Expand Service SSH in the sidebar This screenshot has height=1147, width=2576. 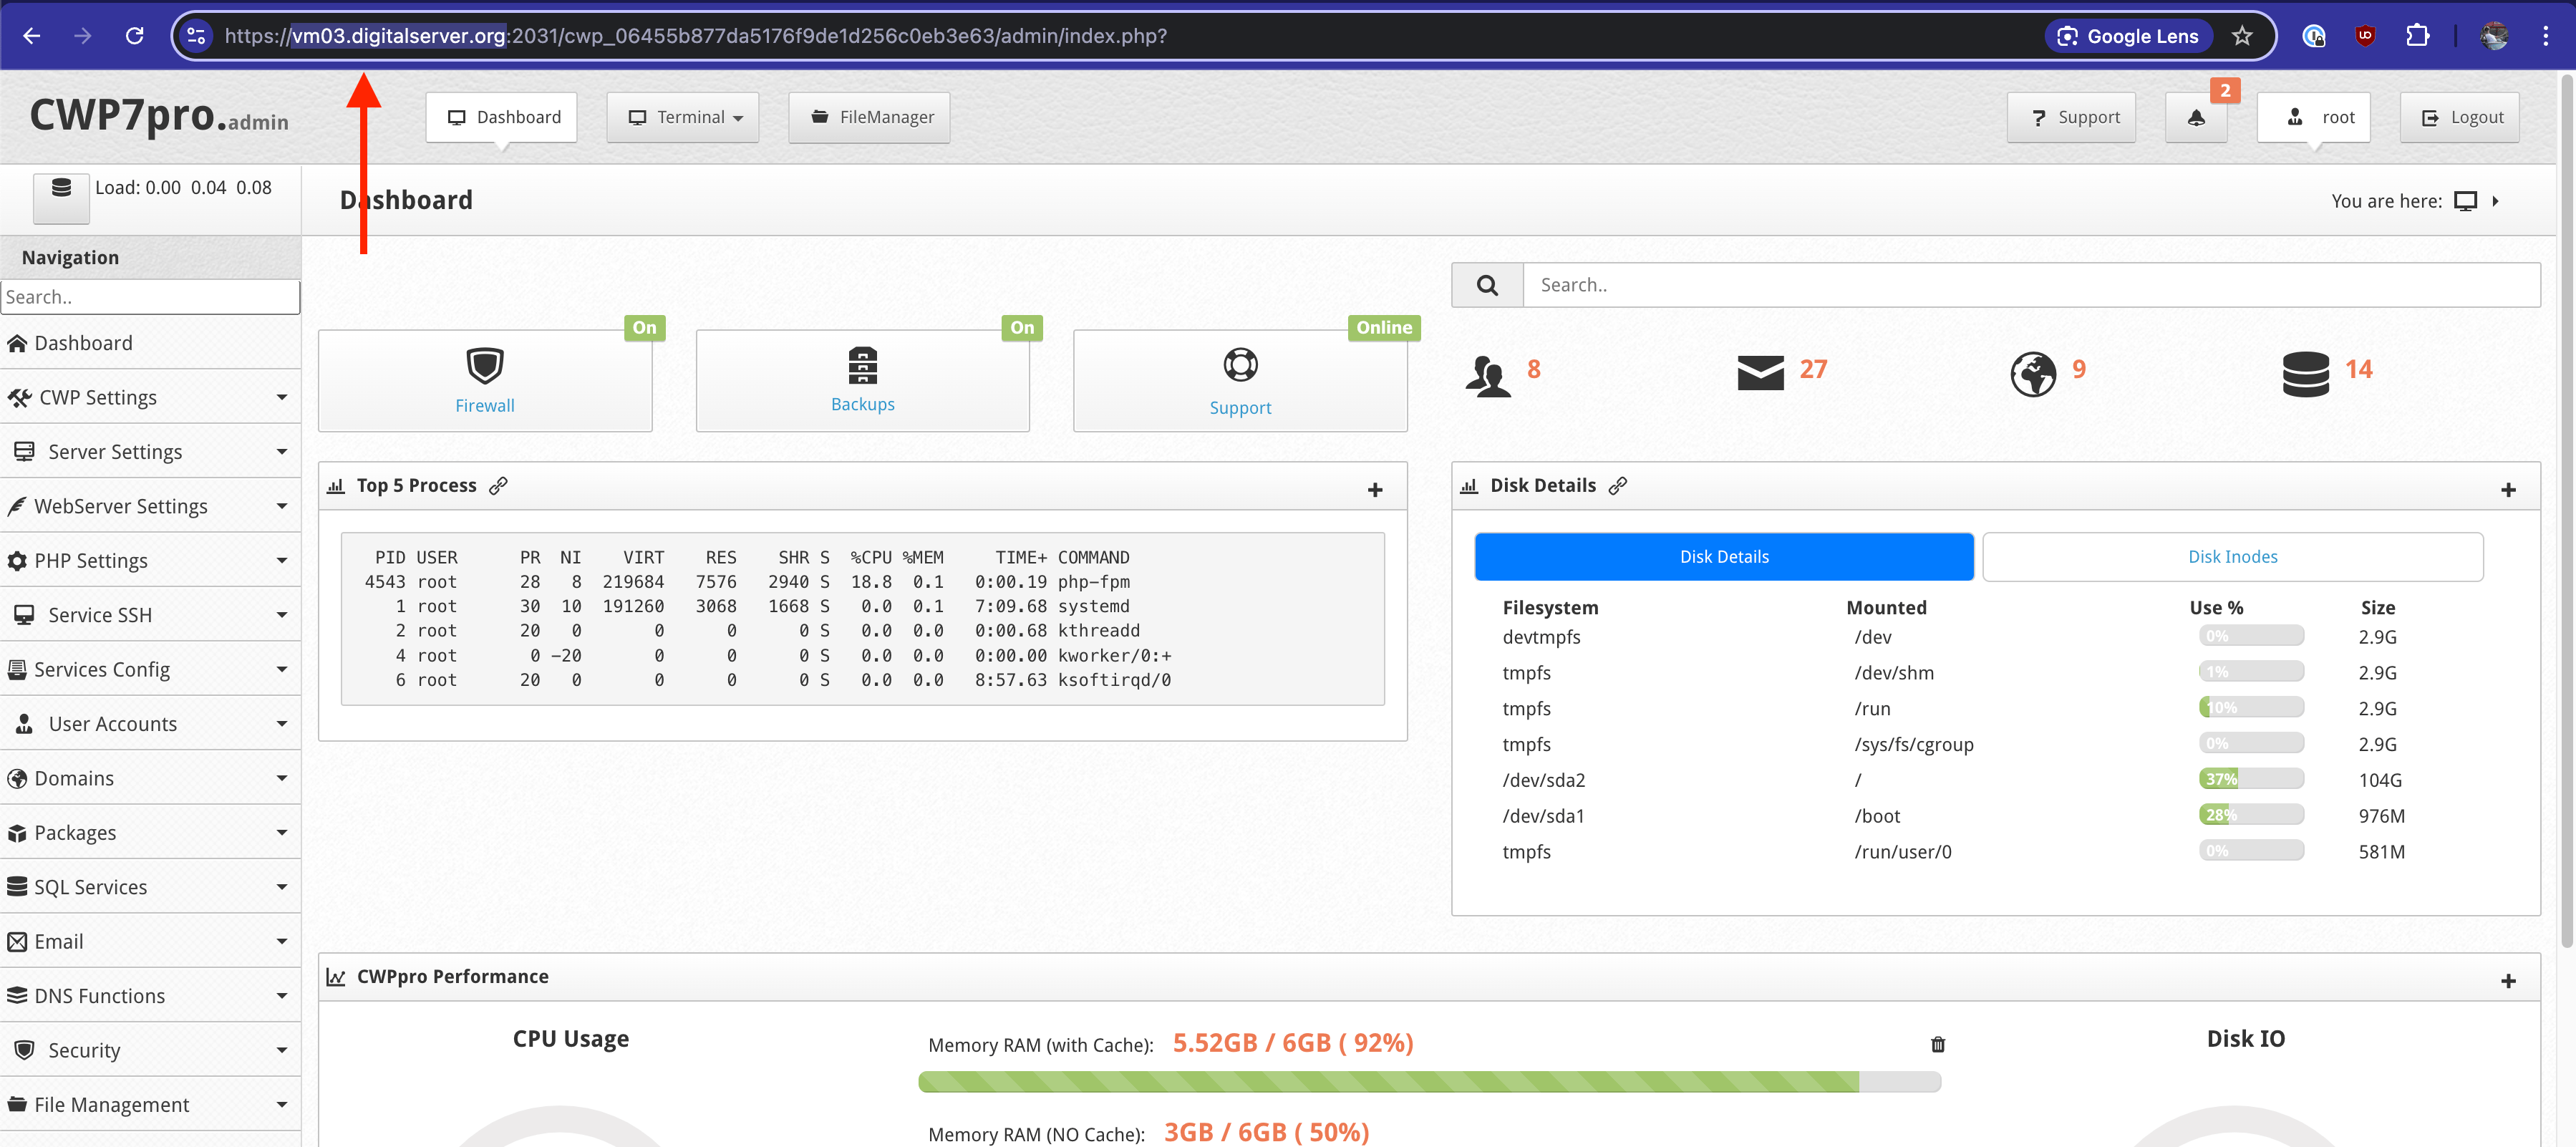150,614
